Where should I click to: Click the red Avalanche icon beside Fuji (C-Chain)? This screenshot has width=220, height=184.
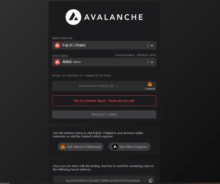pyautogui.click(x=57, y=45)
